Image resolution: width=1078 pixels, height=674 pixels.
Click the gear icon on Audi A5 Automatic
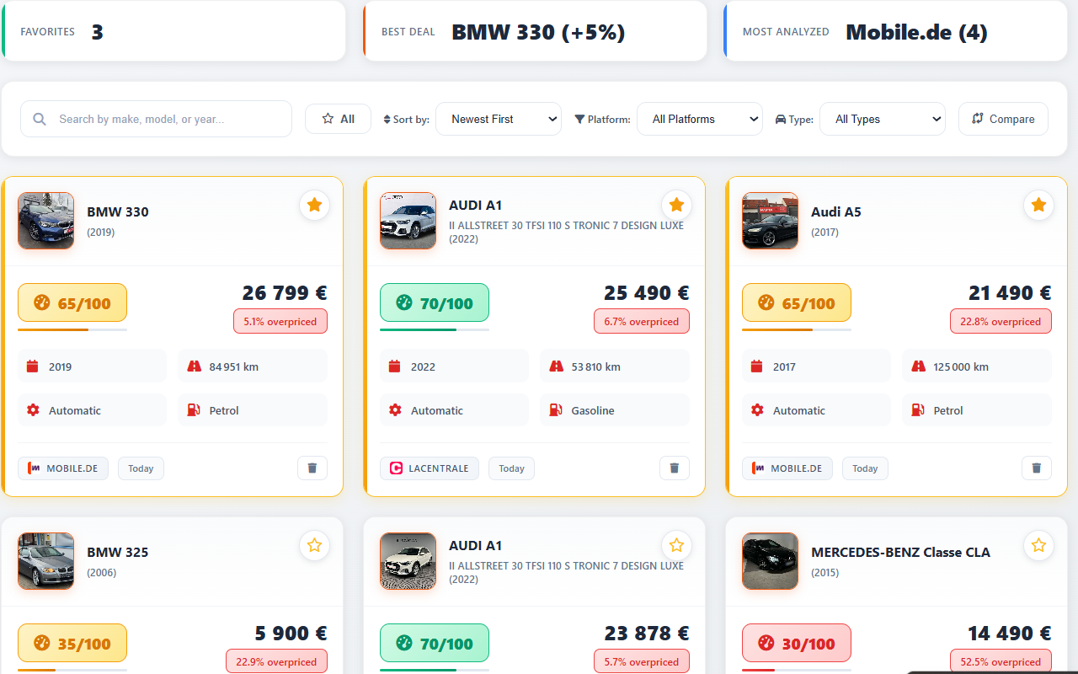click(757, 410)
